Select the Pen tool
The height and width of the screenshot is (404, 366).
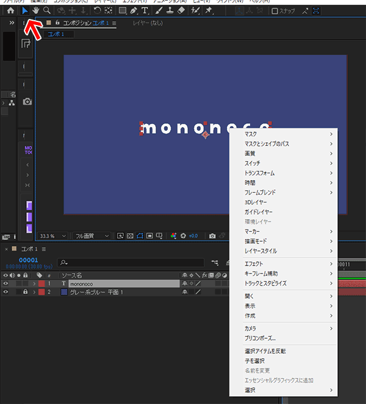click(133, 10)
